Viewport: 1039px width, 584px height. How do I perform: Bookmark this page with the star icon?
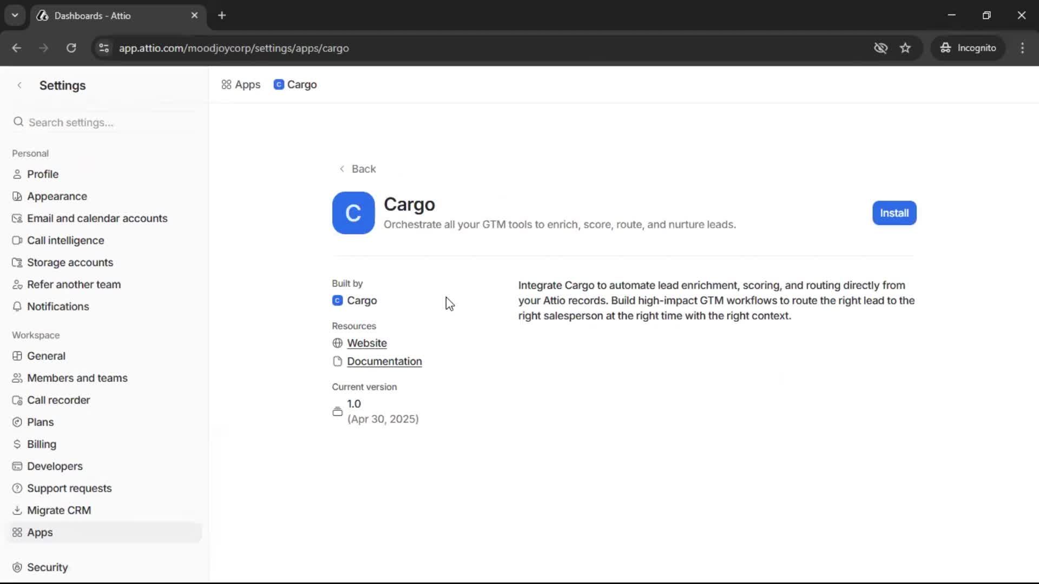point(905,48)
